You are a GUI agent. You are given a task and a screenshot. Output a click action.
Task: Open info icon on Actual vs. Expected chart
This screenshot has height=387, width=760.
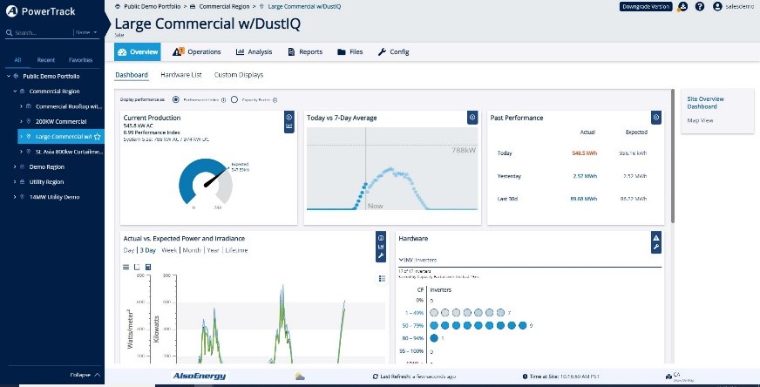coord(381,238)
